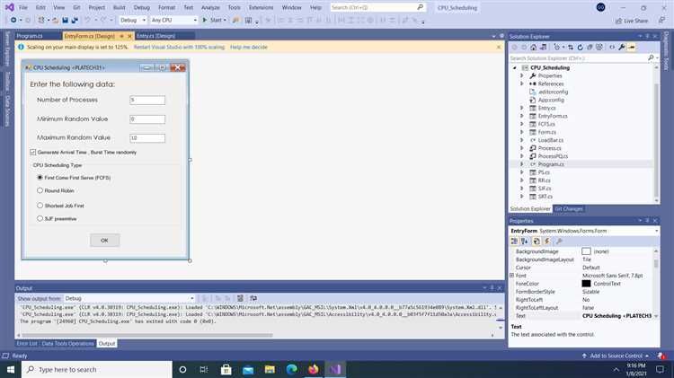
Task: Click the Save All toolbar icon
Action: [x=75, y=20]
